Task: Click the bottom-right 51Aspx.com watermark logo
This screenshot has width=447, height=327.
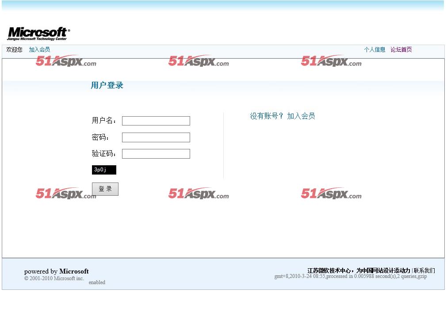Action: [x=331, y=194]
